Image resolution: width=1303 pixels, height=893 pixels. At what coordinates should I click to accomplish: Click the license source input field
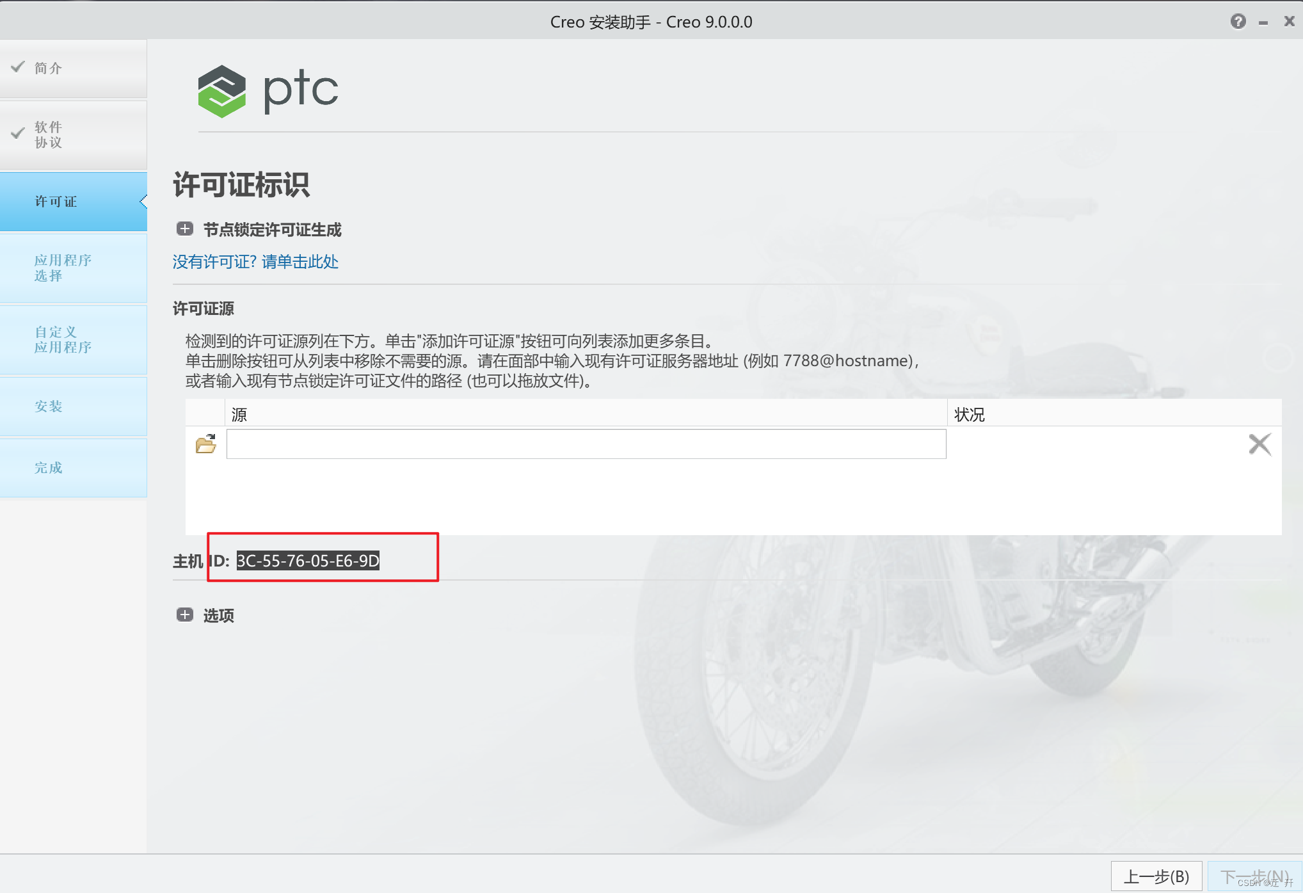tap(586, 444)
